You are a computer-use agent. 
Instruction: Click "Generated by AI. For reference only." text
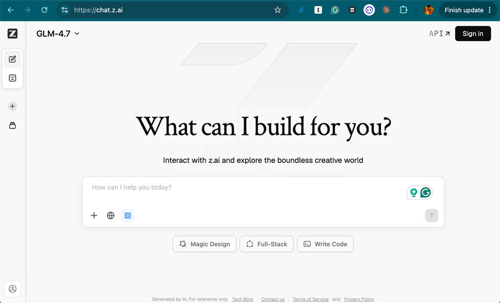coord(190,299)
